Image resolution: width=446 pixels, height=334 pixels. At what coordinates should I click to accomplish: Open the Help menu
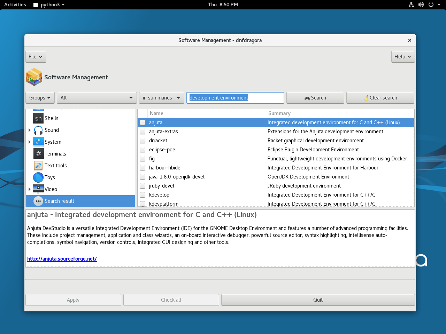point(402,57)
